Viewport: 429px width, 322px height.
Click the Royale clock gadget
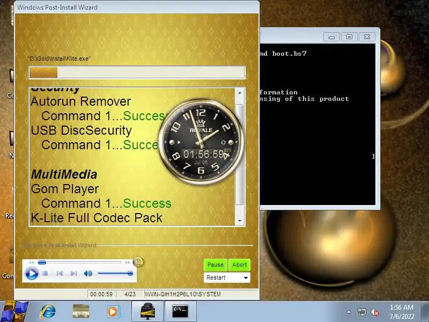point(201,142)
